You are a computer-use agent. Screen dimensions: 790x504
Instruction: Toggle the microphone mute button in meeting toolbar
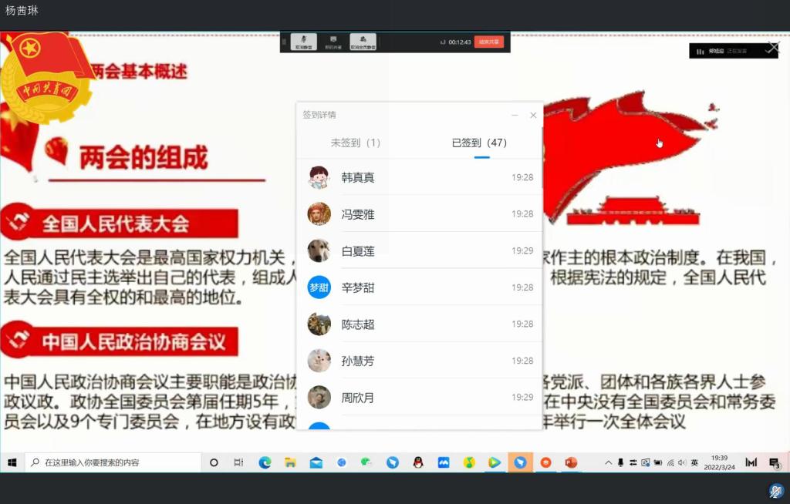[303, 42]
